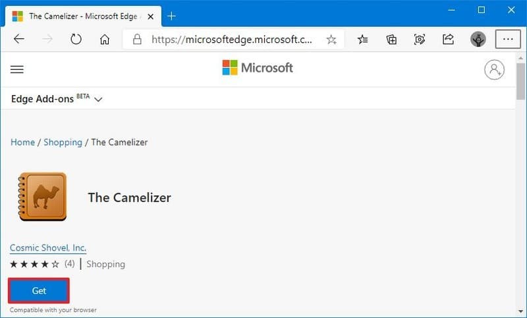
Task: Maximize the Edge window
Action: (482, 10)
